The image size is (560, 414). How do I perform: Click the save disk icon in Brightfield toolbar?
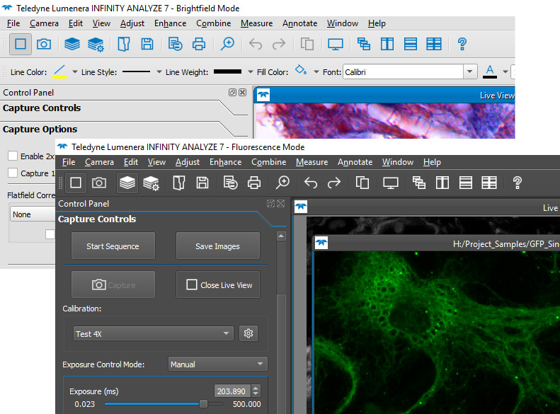coord(147,45)
